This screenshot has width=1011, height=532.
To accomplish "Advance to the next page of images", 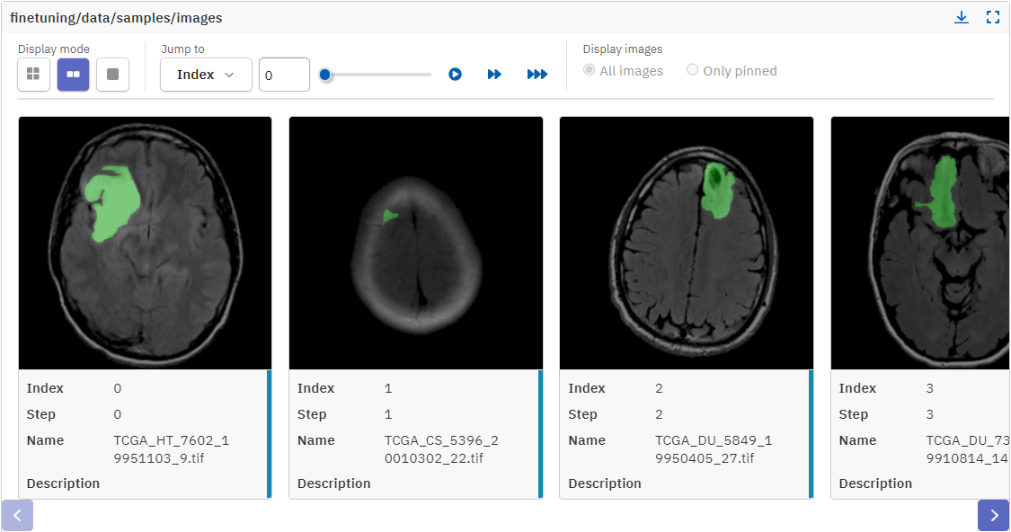I will tap(993, 515).
